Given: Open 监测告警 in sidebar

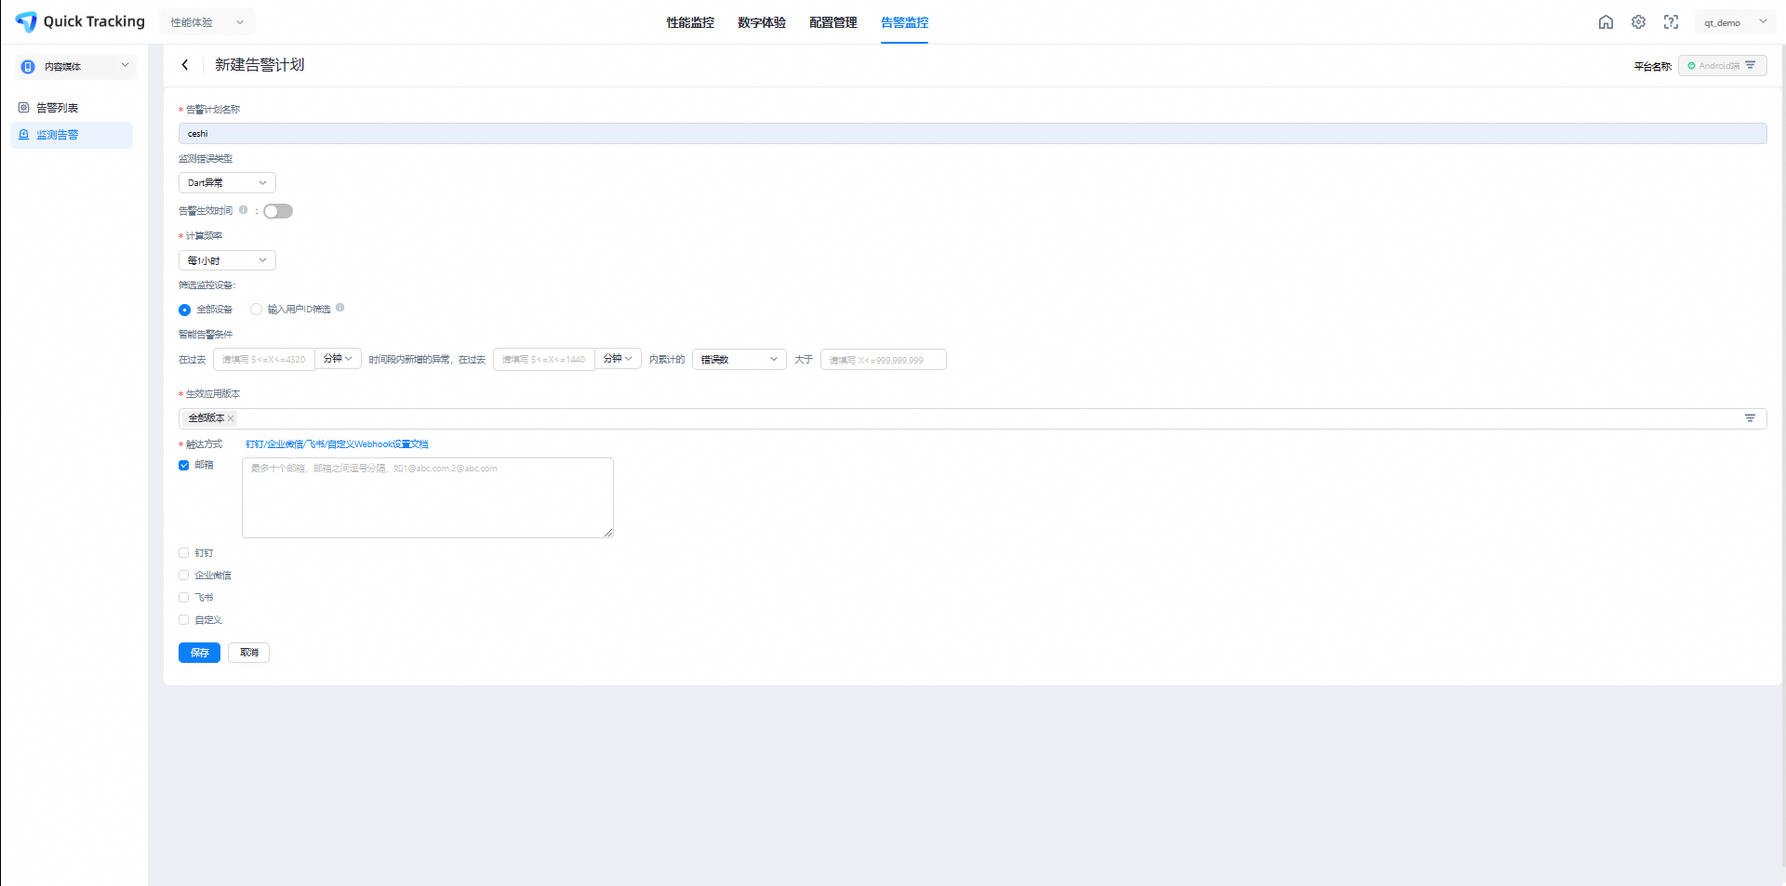Looking at the screenshot, I should tap(72, 135).
